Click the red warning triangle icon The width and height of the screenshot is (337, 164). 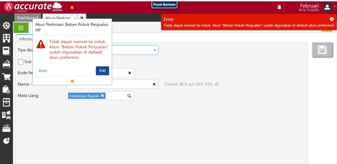[41, 44]
